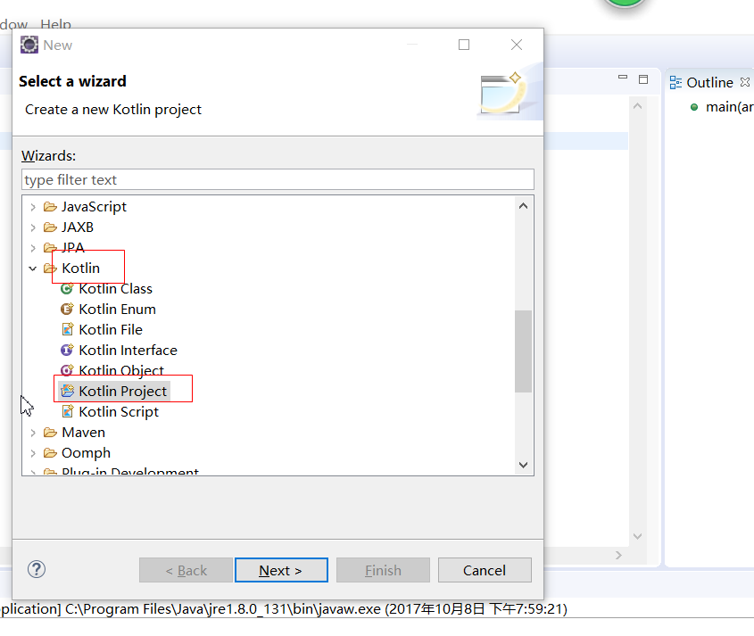Click the editor scroll up arrow
Screen dimensions: 754x636
pos(638,106)
